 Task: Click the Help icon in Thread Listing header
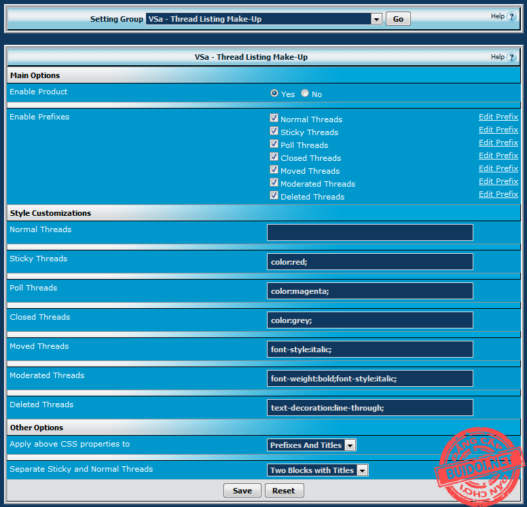point(511,57)
